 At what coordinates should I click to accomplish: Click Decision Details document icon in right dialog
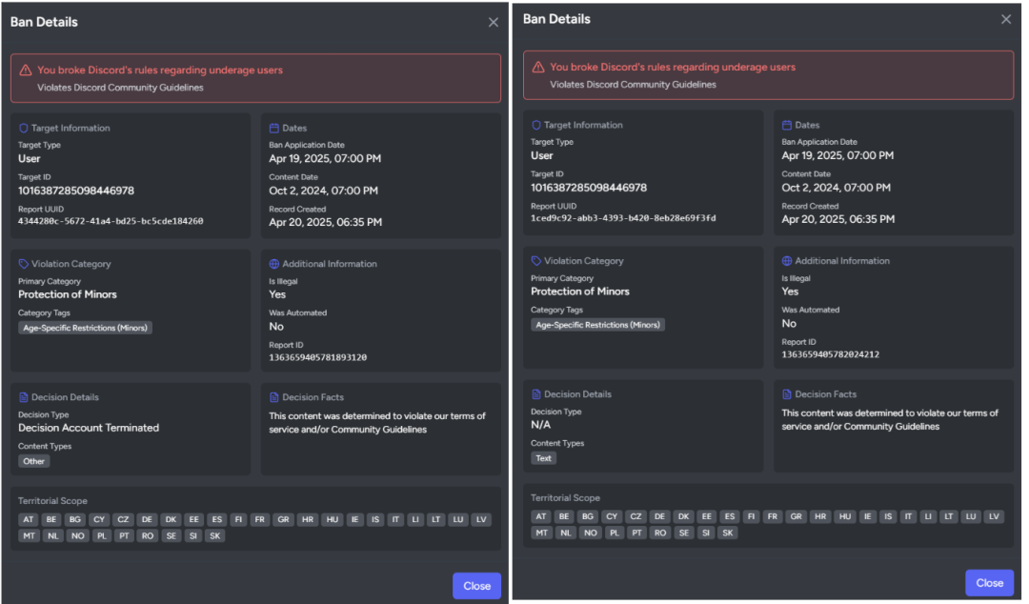point(536,393)
